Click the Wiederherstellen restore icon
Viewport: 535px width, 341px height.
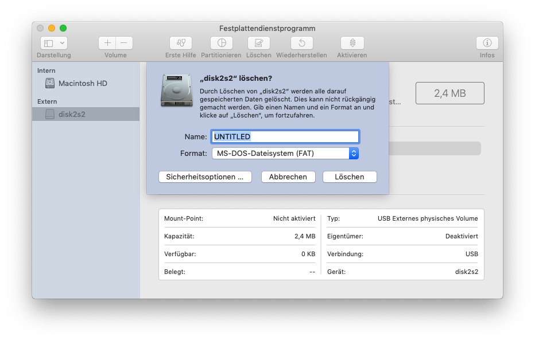tap(301, 43)
